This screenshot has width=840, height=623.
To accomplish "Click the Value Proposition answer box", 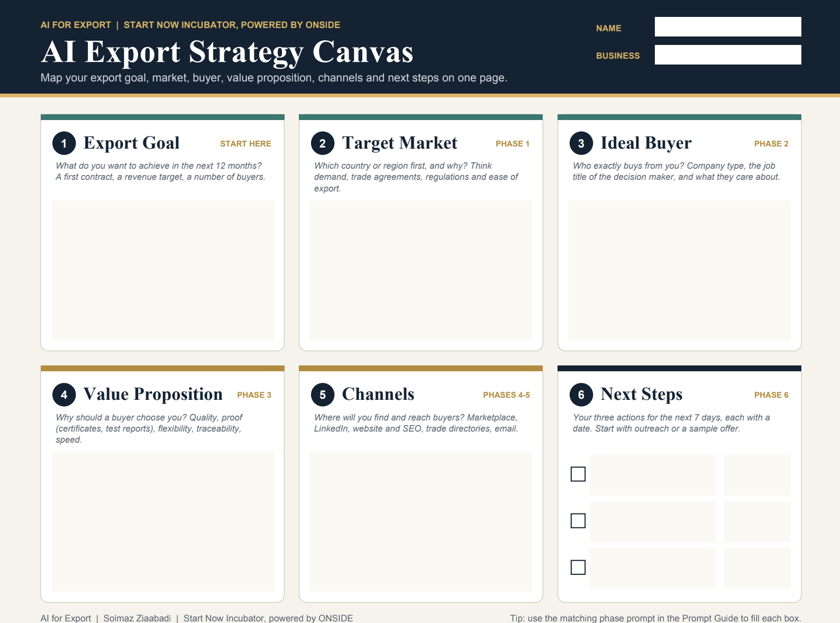I will click(x=162, y=522).
